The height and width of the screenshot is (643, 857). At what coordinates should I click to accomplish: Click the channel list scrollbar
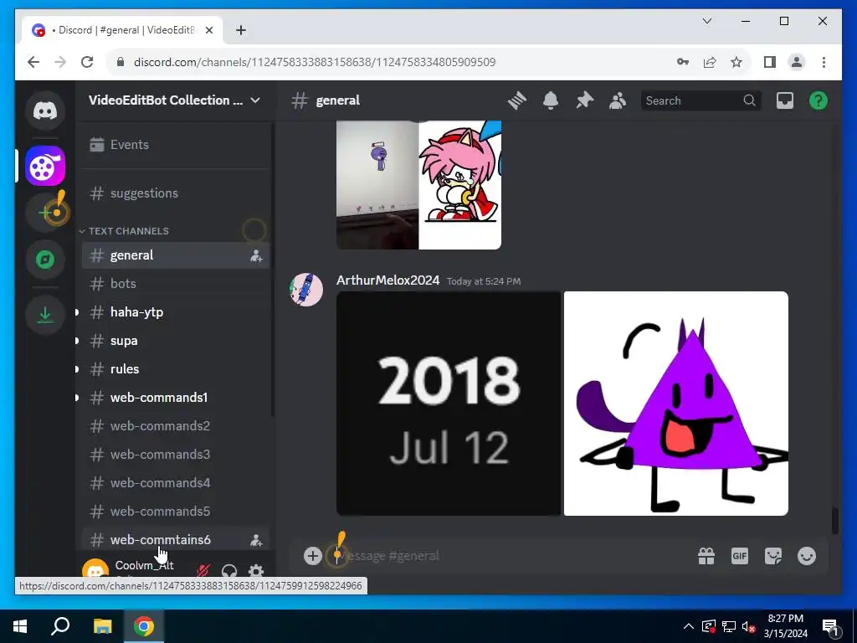click(x=272, y=270)
